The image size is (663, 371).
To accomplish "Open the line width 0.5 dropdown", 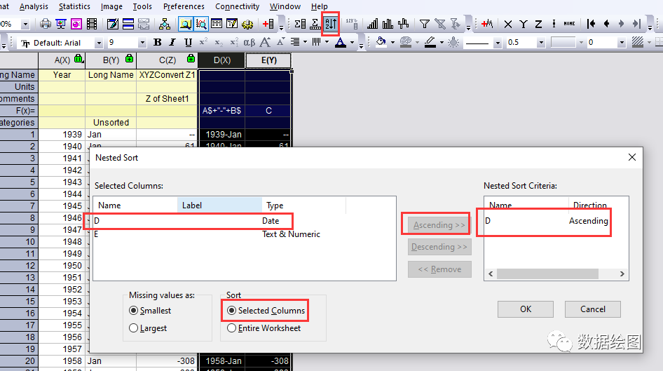I will [x=541, y=43].
